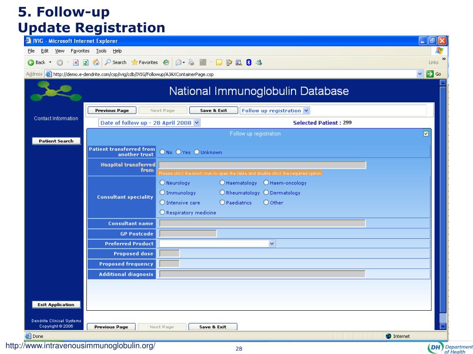Open the Favorites menu

(80, 51)
